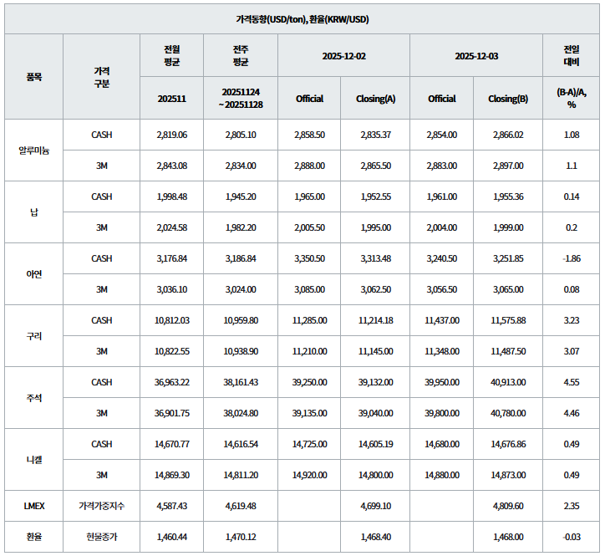Select the 품목 column header

click(33, 76)
